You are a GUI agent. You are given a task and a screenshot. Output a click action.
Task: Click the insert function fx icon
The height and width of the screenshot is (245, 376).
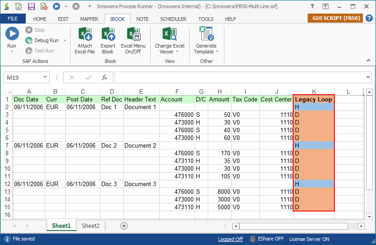105,77
